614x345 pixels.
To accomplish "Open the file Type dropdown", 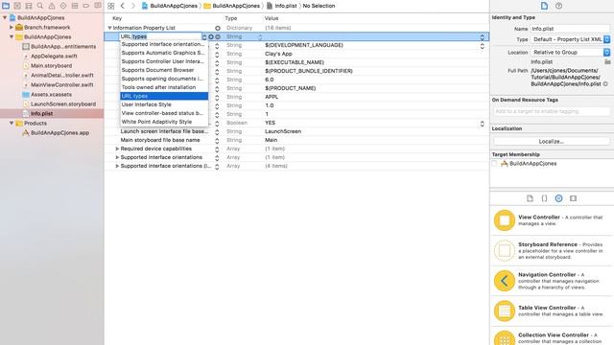I will [x=570, y=39].
